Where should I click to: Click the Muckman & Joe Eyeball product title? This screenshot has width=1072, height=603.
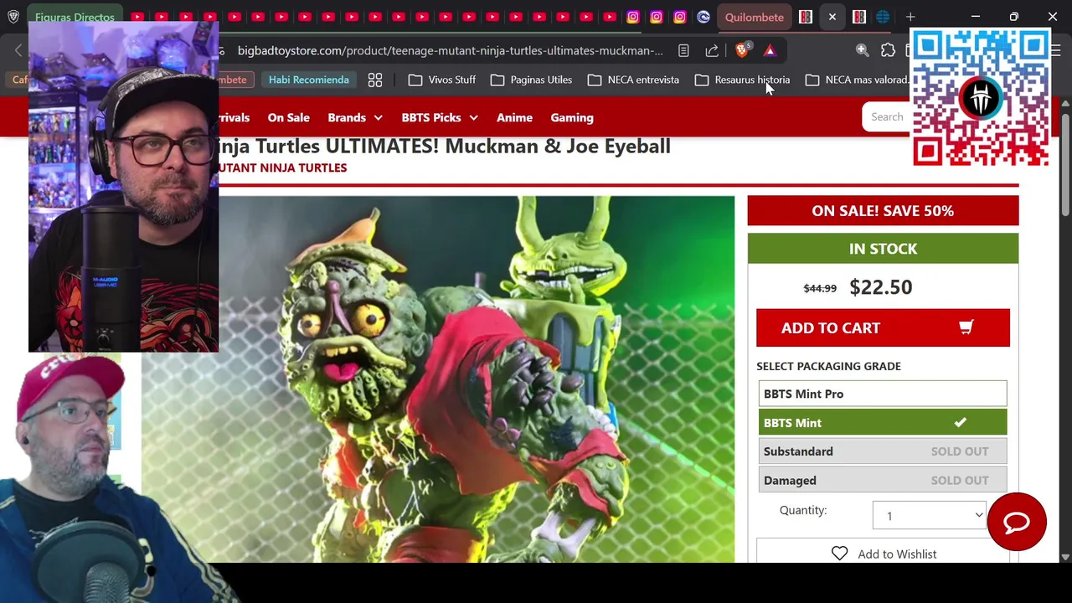pos(444,146)
